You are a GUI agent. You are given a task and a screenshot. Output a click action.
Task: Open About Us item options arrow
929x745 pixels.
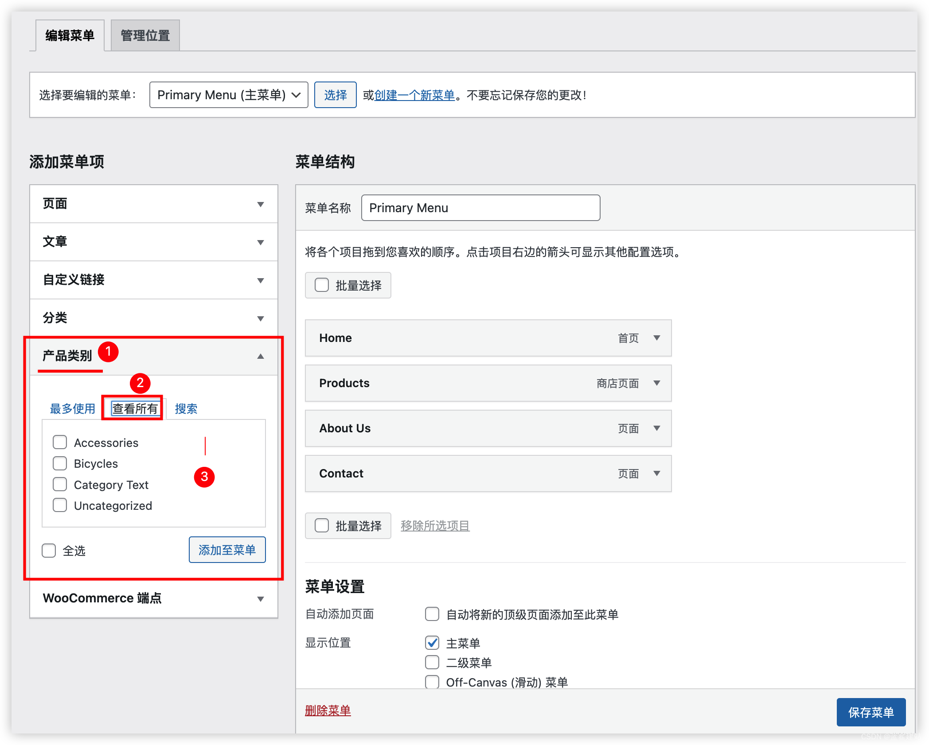coord(657,428)
